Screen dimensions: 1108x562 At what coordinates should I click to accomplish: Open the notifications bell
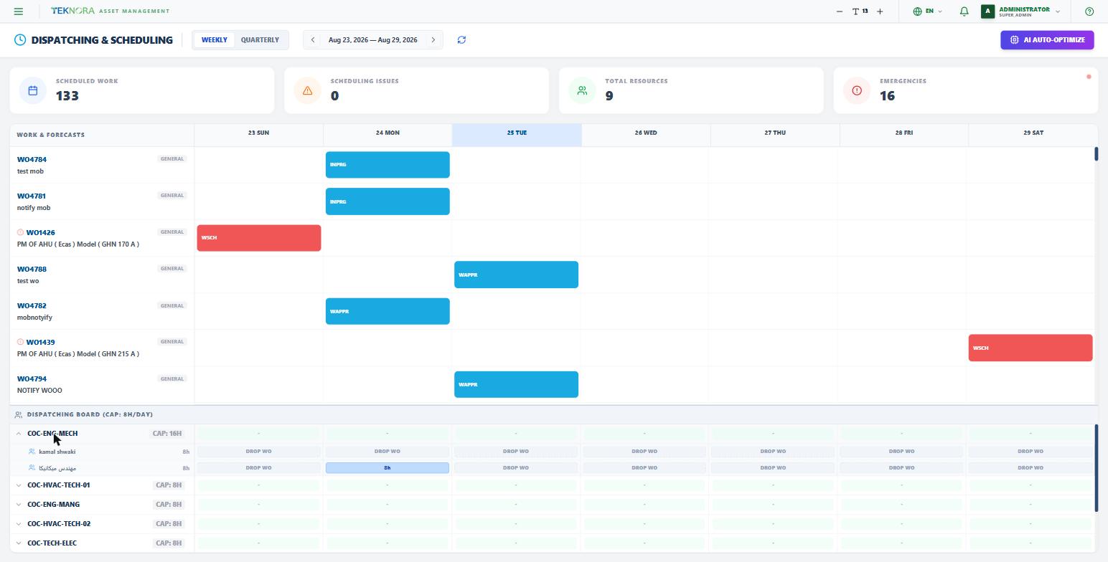click(964, 11)
